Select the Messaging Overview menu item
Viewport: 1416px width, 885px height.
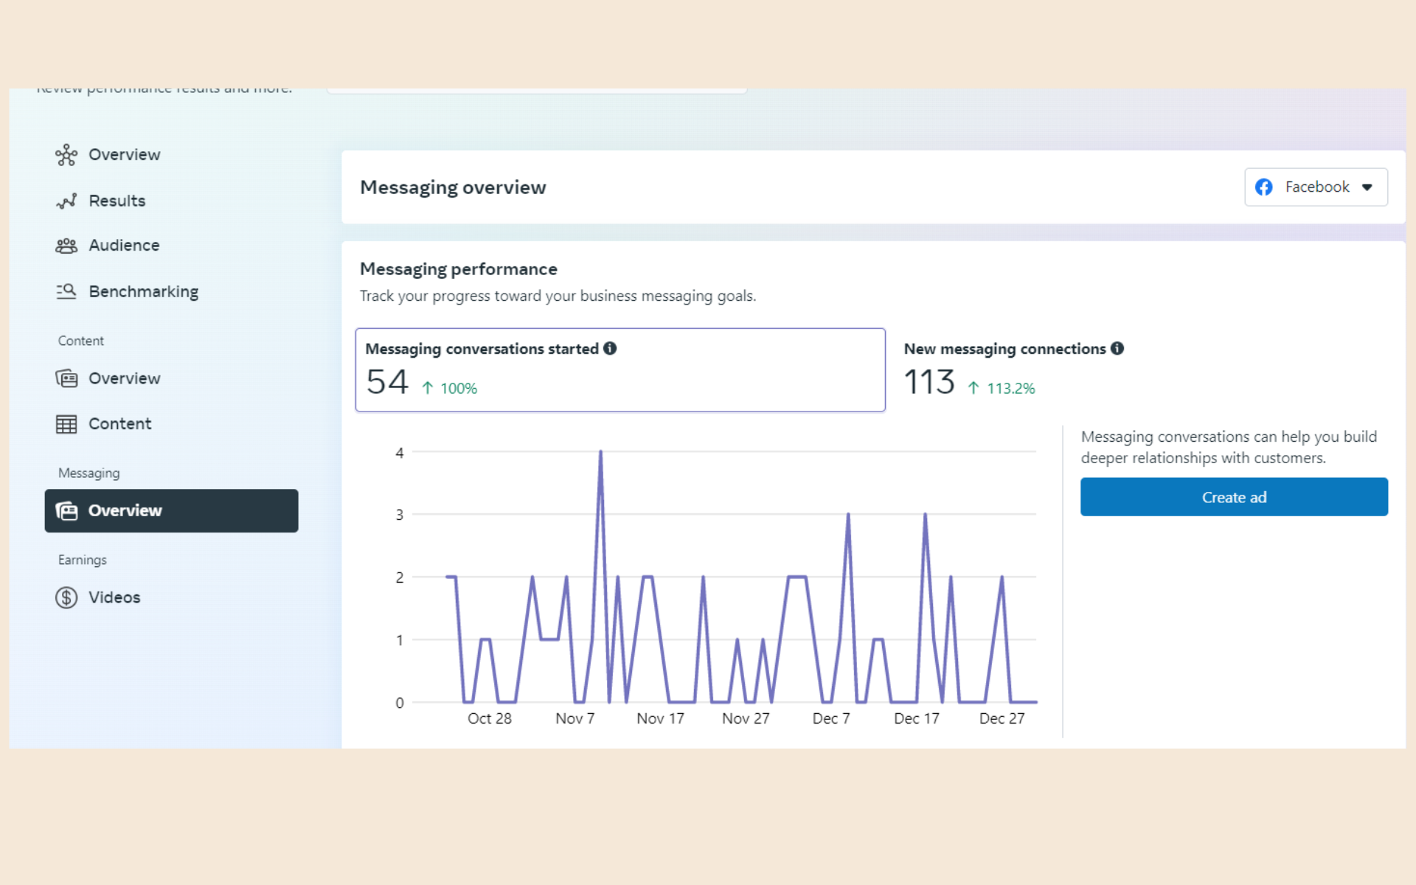coord(171,510)
